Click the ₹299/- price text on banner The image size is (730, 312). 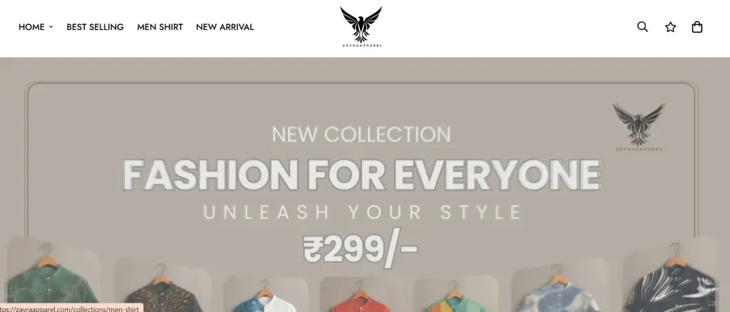(360, 249)
